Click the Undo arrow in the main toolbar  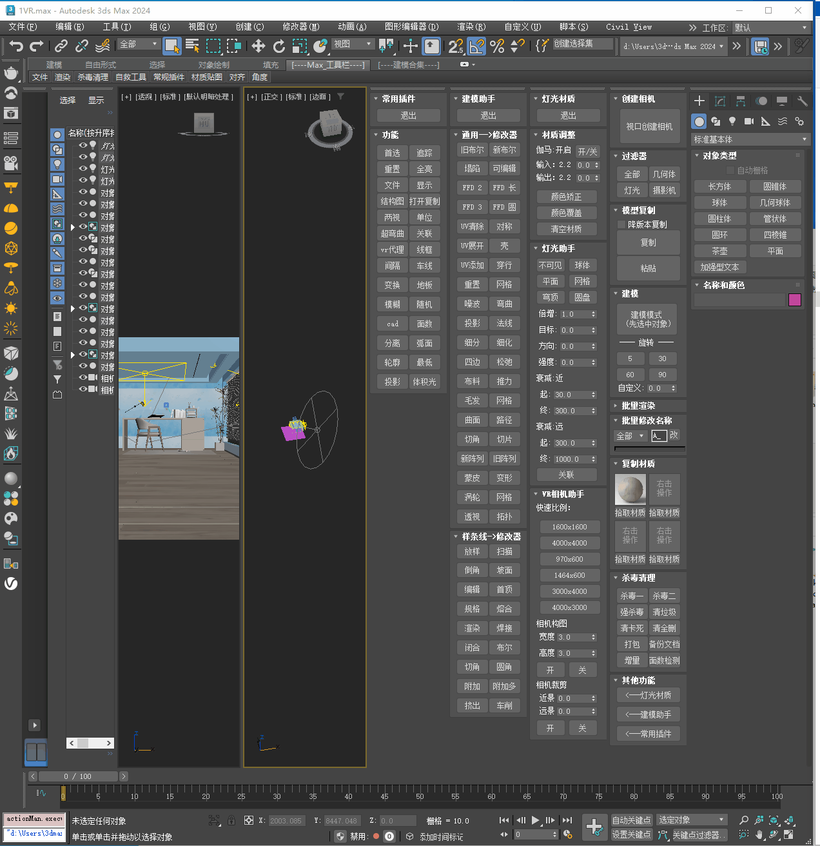point(16,46)
